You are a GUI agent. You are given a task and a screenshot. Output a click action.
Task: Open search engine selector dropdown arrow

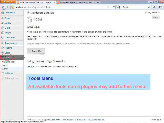pyautogui.click(x=121, y=7)
